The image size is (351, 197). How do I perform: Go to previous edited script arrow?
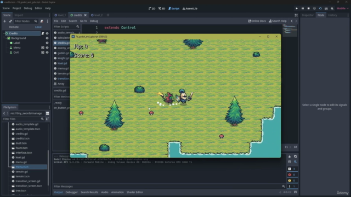click(x=292, y=21)
